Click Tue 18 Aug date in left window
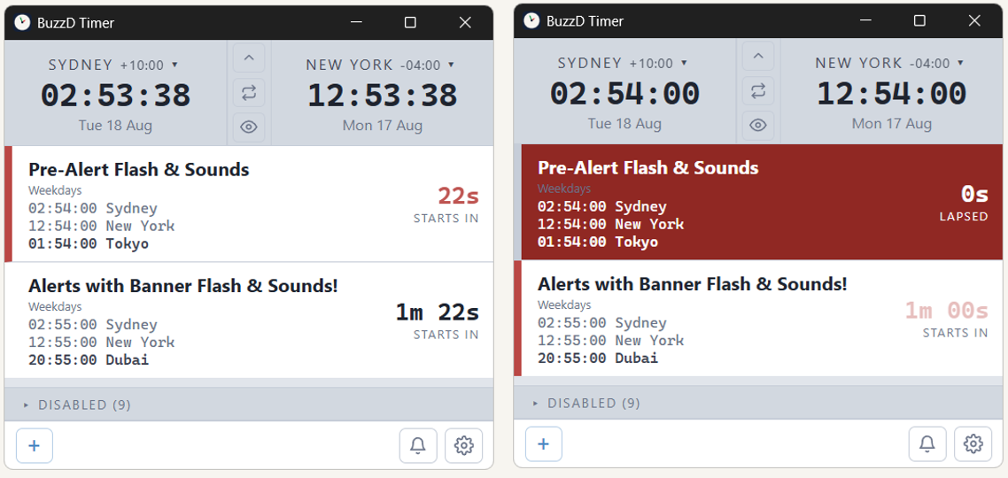This screenshot has width=1008, height=478. point(116,126)
